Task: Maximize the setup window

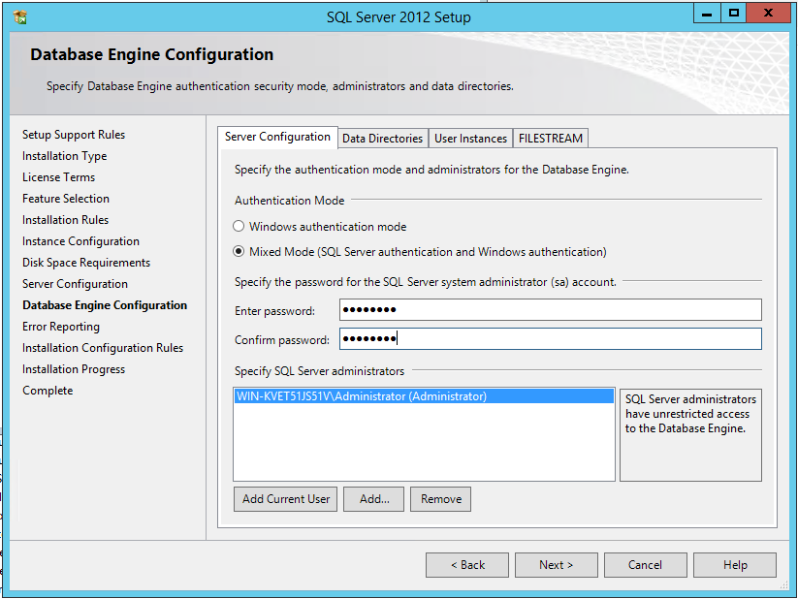Action: click(734, 14)
